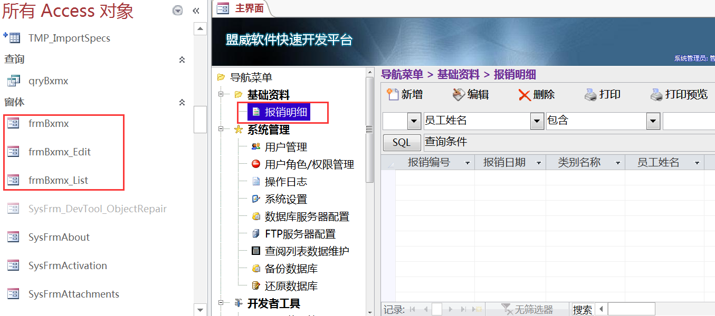This screenshot has width=715, height=316.
Task: Open the 类别名称 column filter arrow
Action: pyautogui.click(x=618, y=163)
